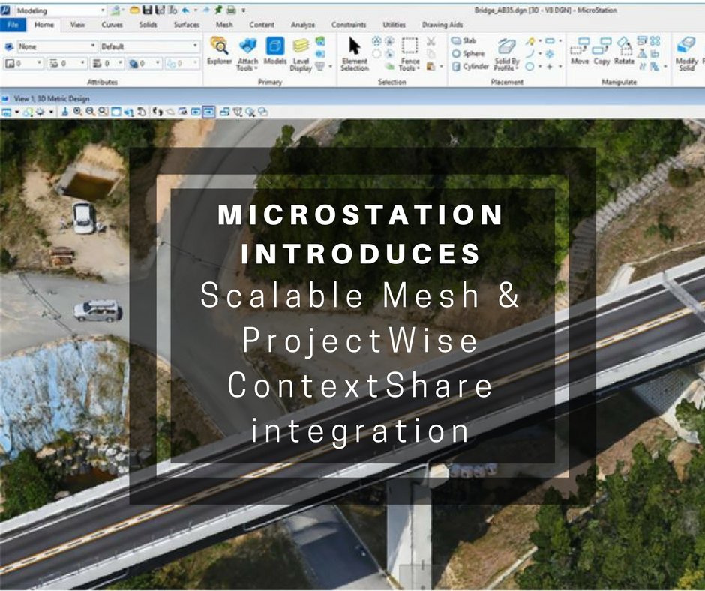Image resolution: width=705 pixels, height=591 pixels.
Task: Switch to the Analyze tab
Action: point(302,25)
